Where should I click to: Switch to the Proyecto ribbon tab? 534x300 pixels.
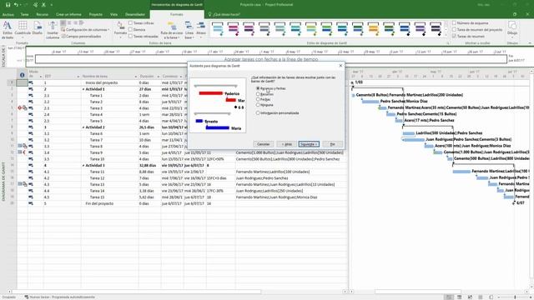pos(96,15)
